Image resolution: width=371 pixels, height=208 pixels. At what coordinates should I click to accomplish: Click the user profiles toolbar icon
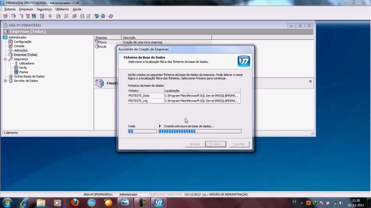[28, 16]
